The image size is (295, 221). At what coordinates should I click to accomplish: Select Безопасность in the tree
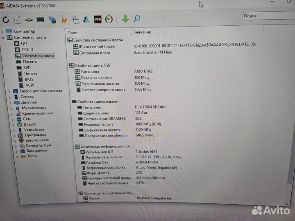[37, 140]
